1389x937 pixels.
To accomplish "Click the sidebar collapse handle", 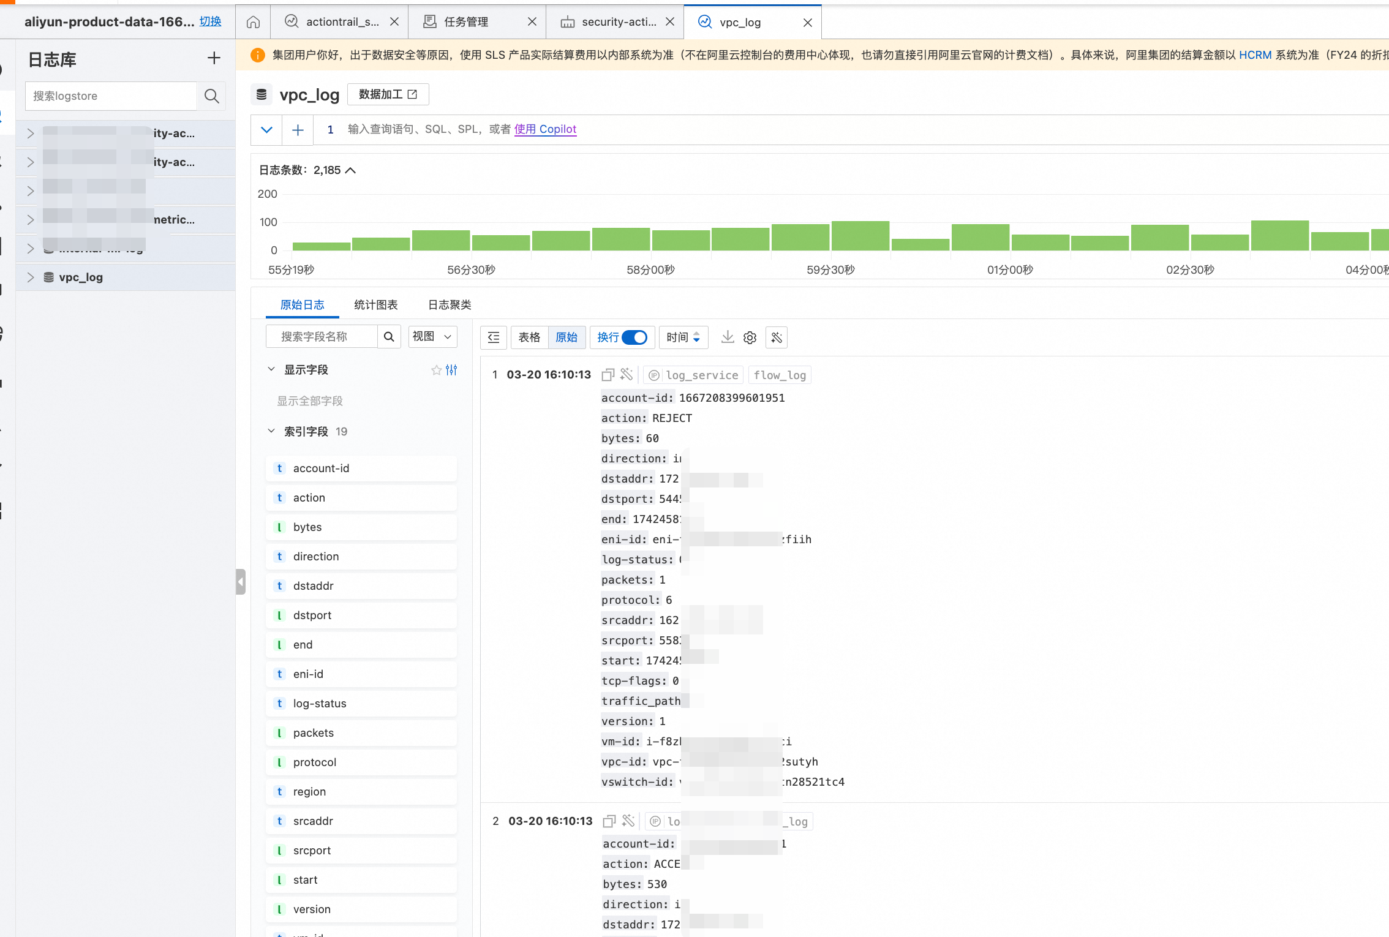I will 241,582.
